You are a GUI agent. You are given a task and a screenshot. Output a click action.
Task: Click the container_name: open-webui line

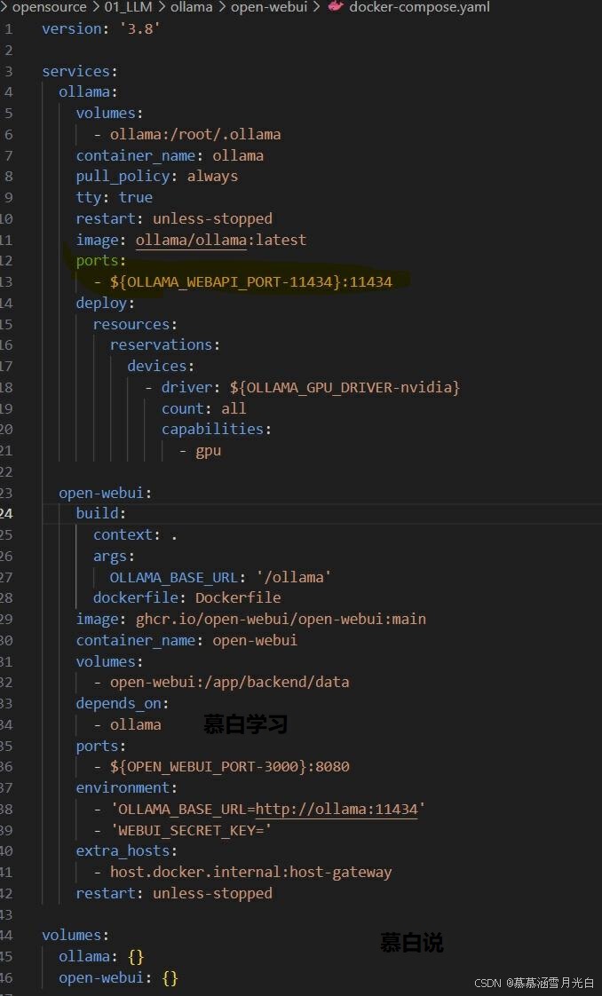click(x=186, y=640)
